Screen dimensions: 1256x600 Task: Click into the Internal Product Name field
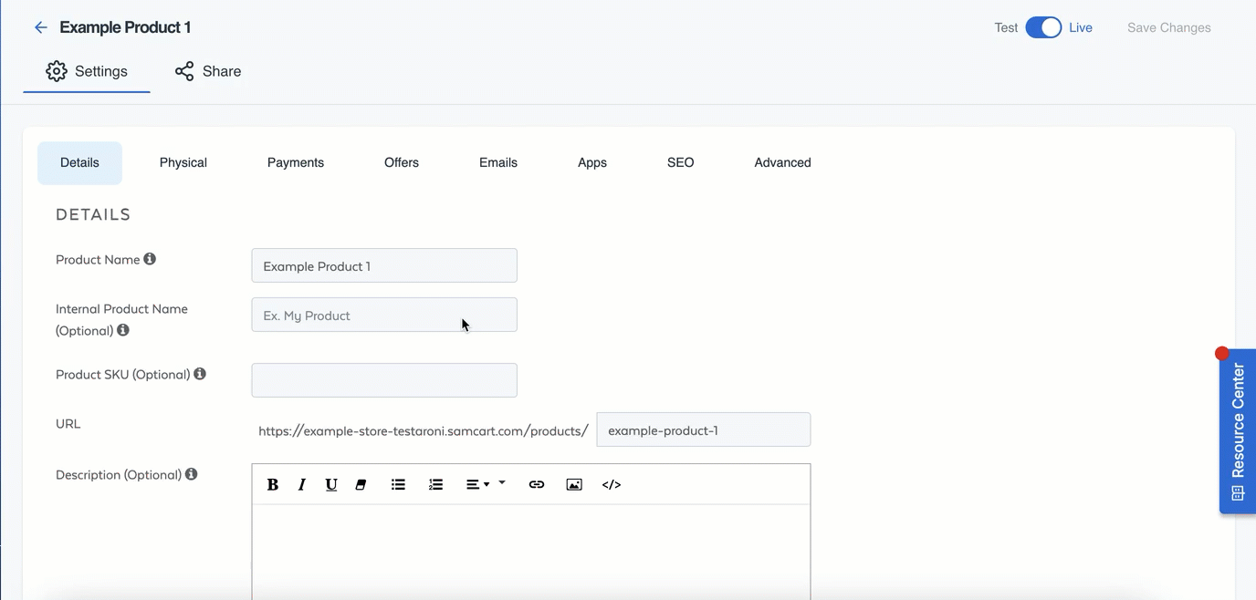(384, 315)
